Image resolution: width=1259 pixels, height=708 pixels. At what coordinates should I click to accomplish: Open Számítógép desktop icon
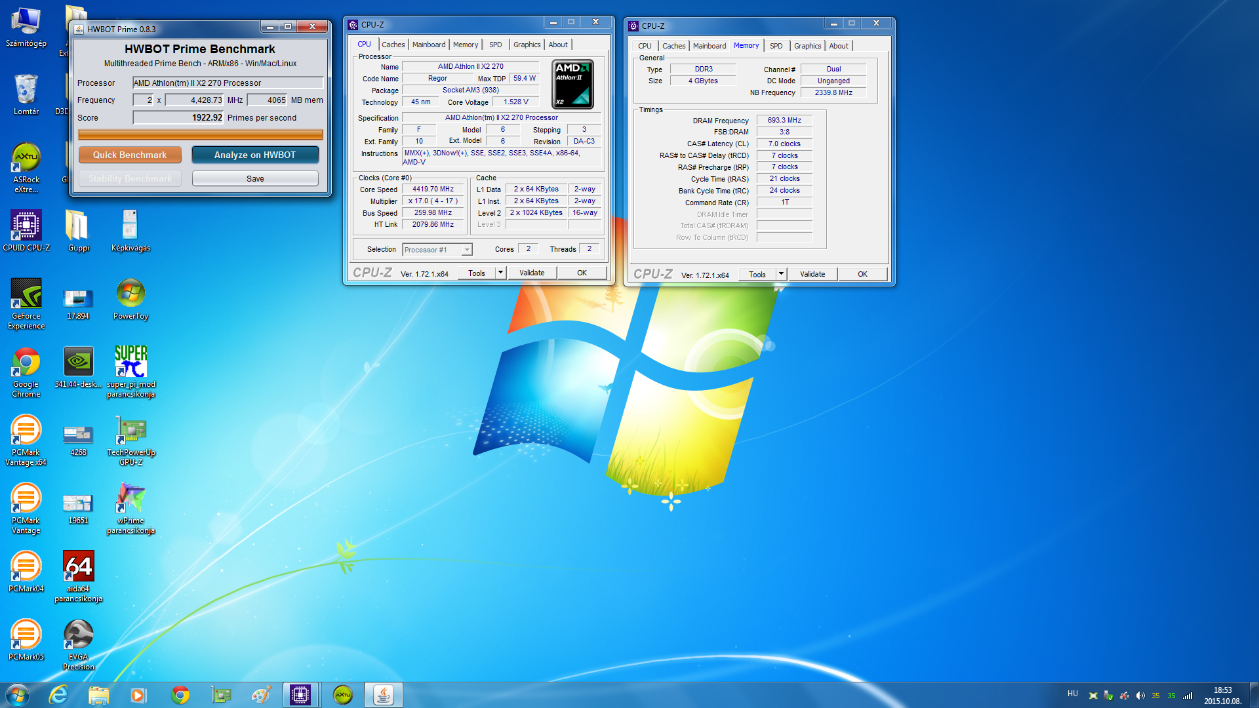[26, 26]
